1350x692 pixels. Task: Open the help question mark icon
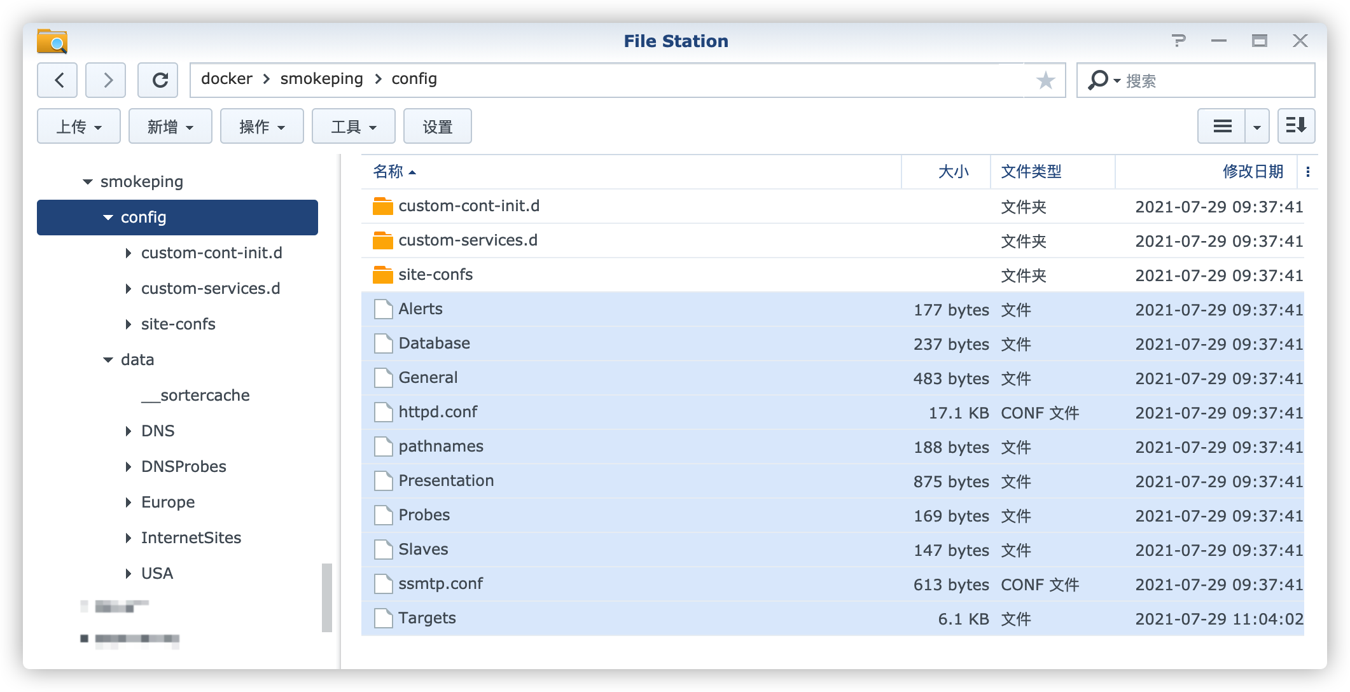click(1178, 41)
